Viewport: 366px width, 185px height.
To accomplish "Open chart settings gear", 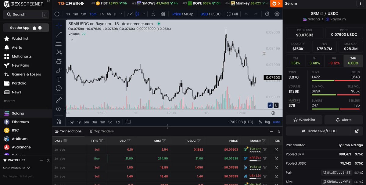I will (x=277, y=14).
